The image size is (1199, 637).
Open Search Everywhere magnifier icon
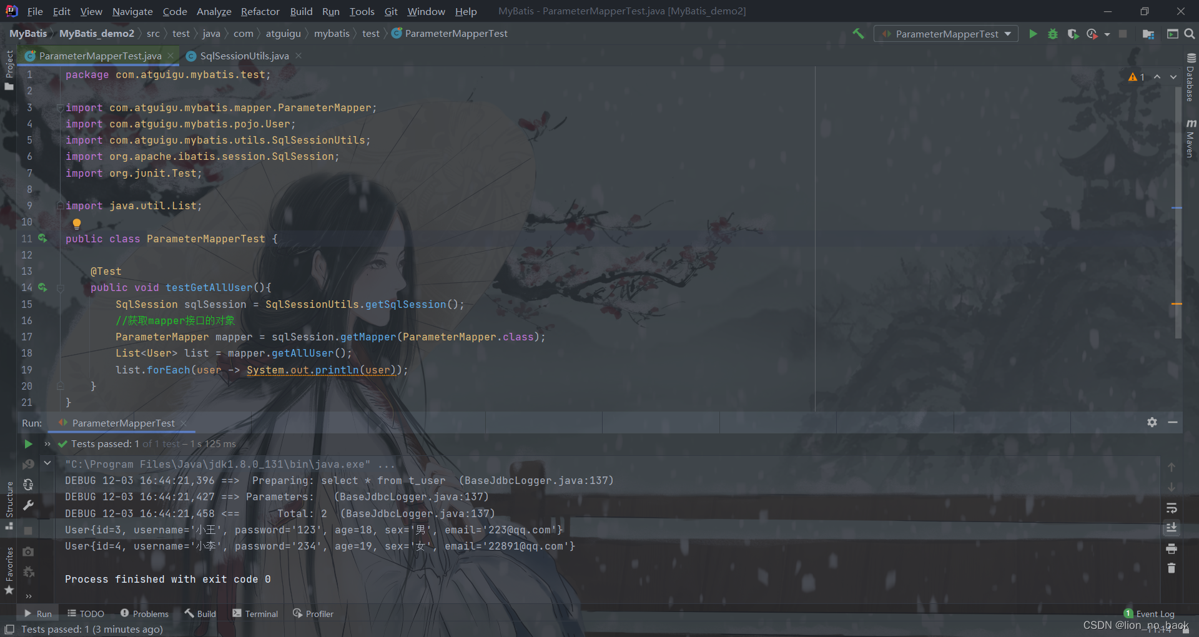click(1190, 34)
